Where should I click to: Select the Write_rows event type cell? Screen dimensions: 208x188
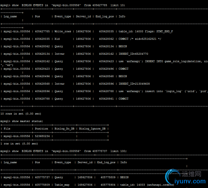click(x=63, y=32)
